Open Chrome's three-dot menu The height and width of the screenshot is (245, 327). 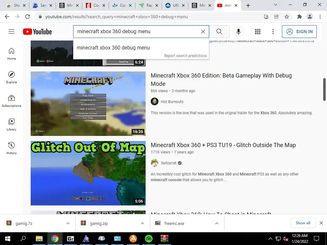tap(320, 17)
